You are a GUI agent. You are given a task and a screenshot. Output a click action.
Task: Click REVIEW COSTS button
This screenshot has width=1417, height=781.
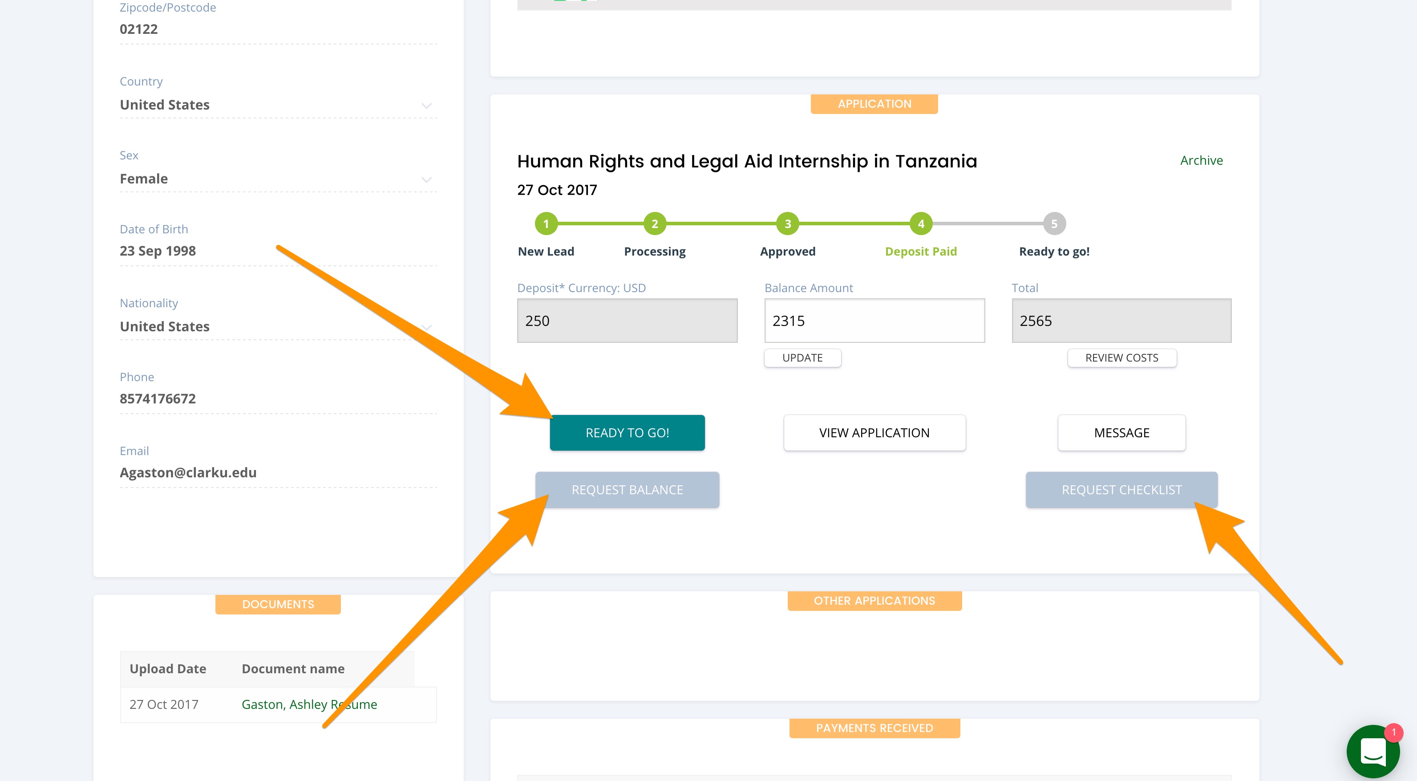pos(1121,358)
